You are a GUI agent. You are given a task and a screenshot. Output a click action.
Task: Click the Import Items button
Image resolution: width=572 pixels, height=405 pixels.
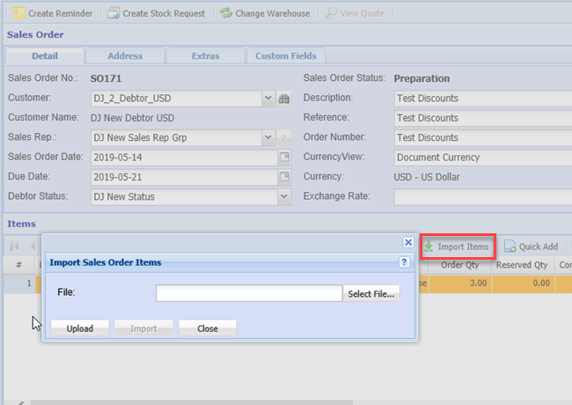[457, 247]
